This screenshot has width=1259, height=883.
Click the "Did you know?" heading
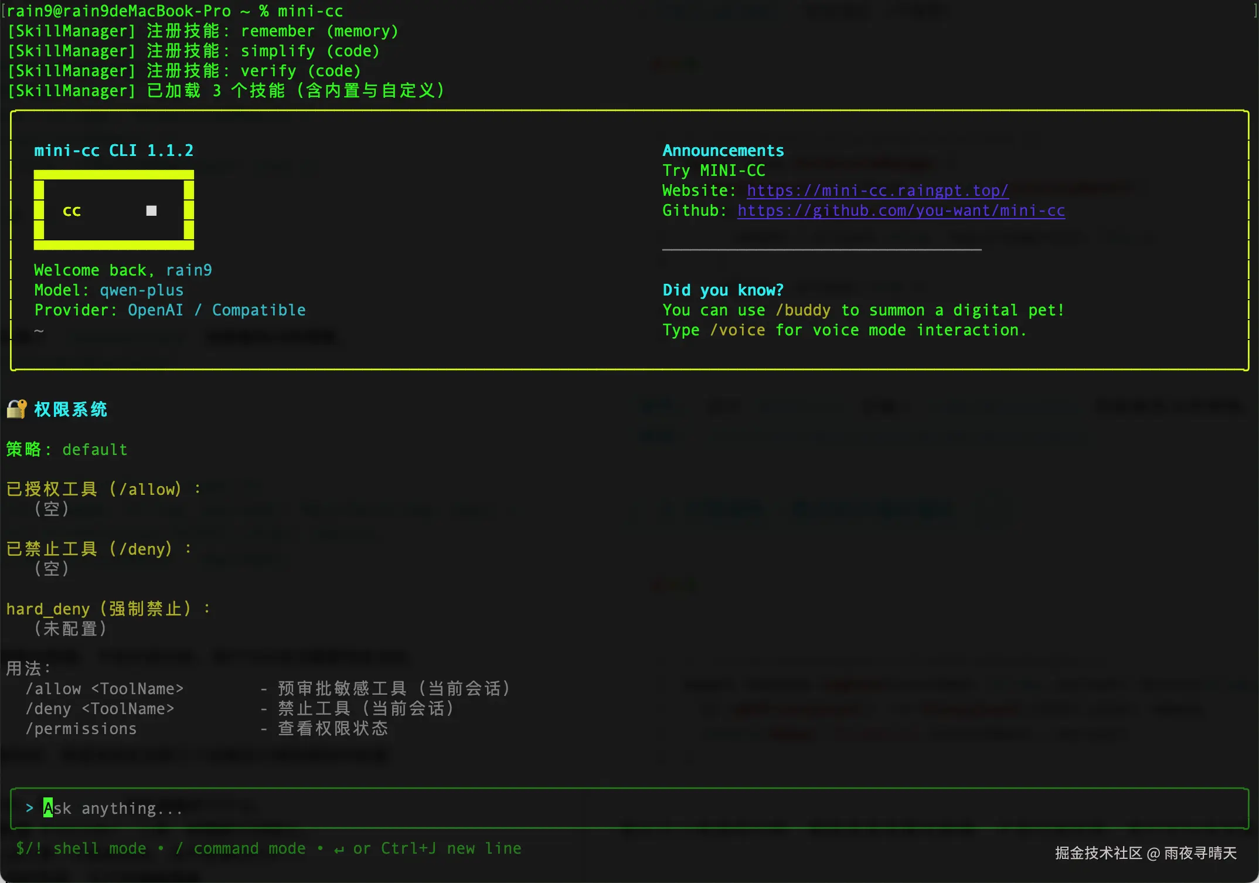point(723,290)
